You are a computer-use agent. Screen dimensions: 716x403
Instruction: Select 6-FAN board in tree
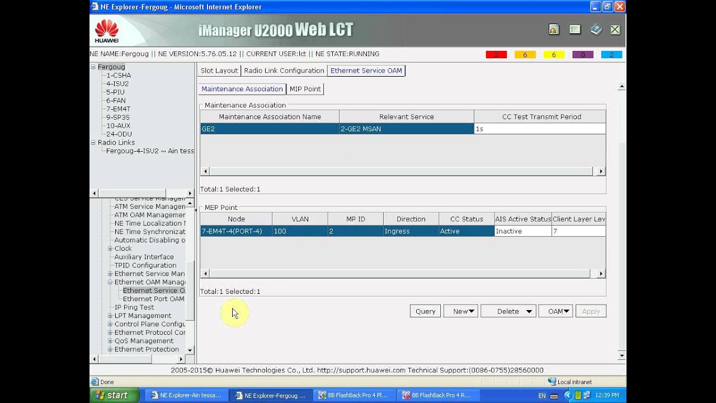click(x=116, y=100)
